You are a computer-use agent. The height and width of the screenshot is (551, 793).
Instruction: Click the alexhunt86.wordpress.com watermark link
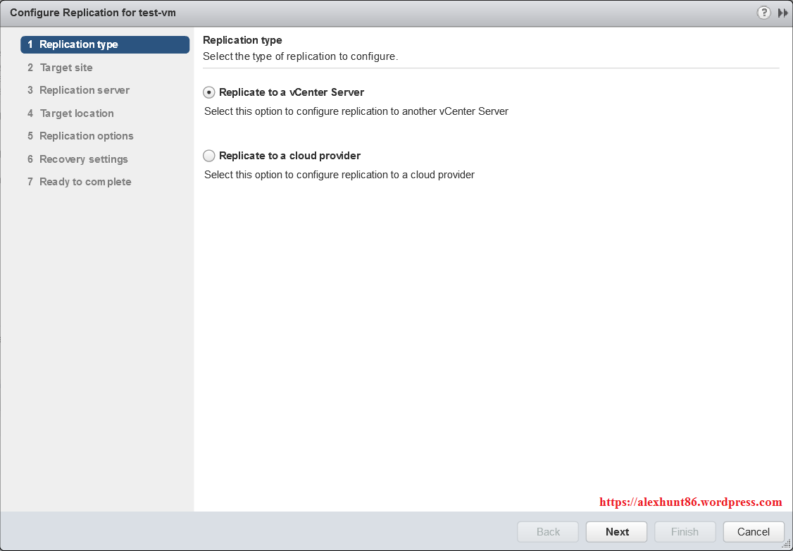tap(690, 502)
